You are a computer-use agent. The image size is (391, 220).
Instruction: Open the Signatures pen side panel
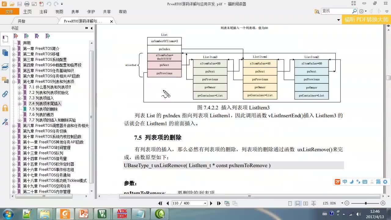(5, 122)
